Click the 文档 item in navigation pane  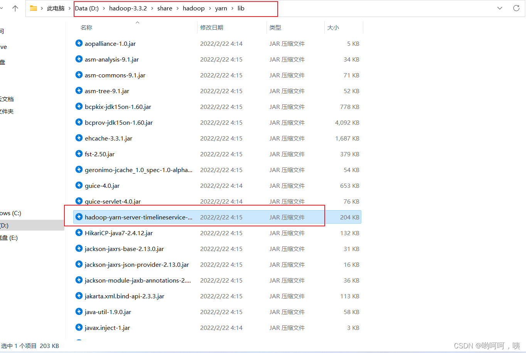click(x=7, y=99)
